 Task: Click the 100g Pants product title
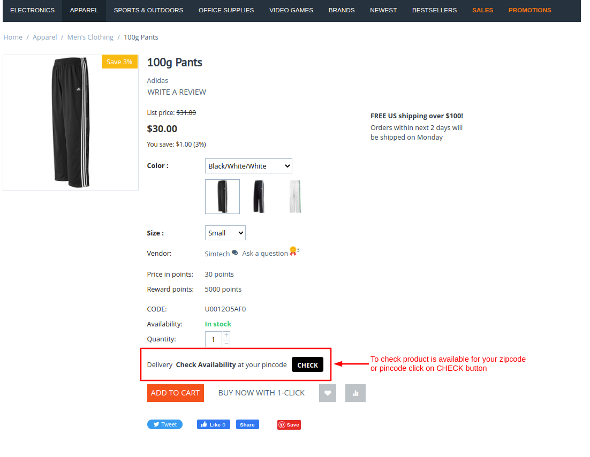175,63
